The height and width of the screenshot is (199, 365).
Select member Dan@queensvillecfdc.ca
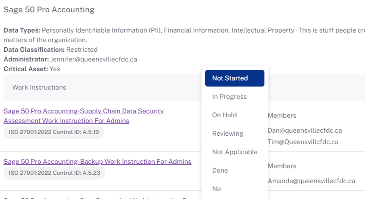tap(305, 130)
